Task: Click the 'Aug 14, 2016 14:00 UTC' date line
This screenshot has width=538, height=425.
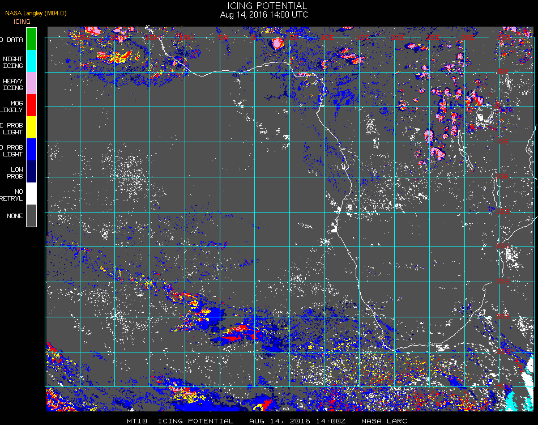Action: pyautogui.click(x=264, y=15)
